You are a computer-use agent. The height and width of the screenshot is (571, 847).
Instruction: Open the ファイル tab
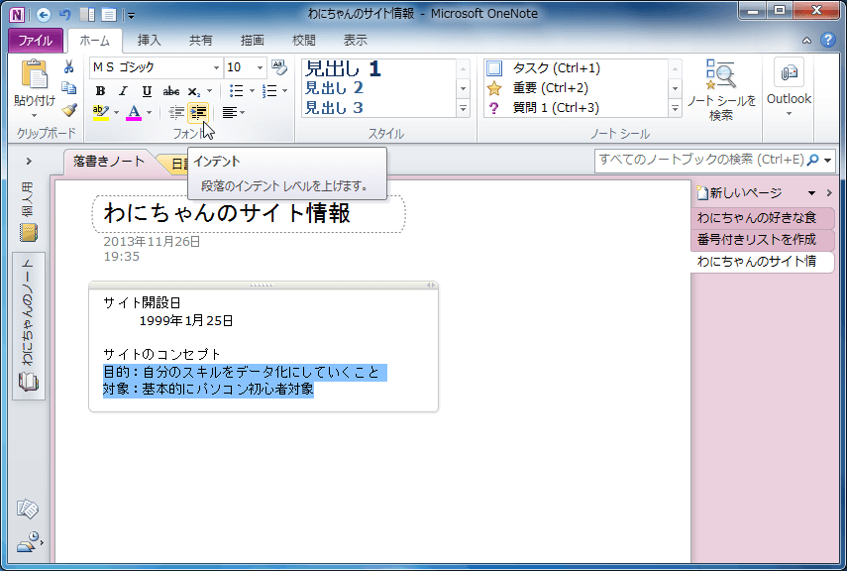point(36,41)
